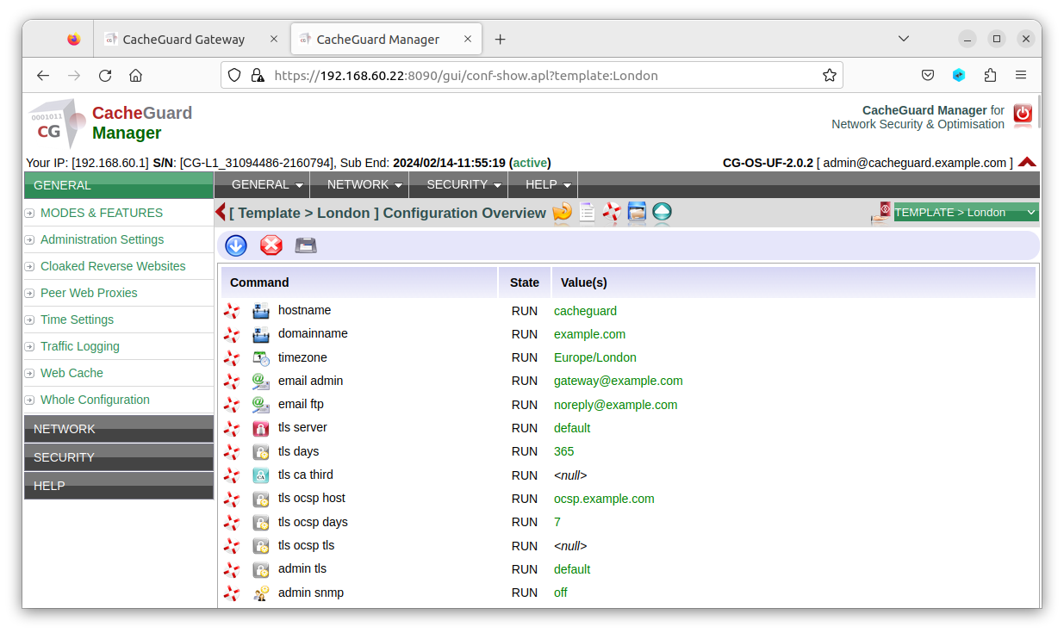Click the Europe/London timezone value

[x=595, y=357]
